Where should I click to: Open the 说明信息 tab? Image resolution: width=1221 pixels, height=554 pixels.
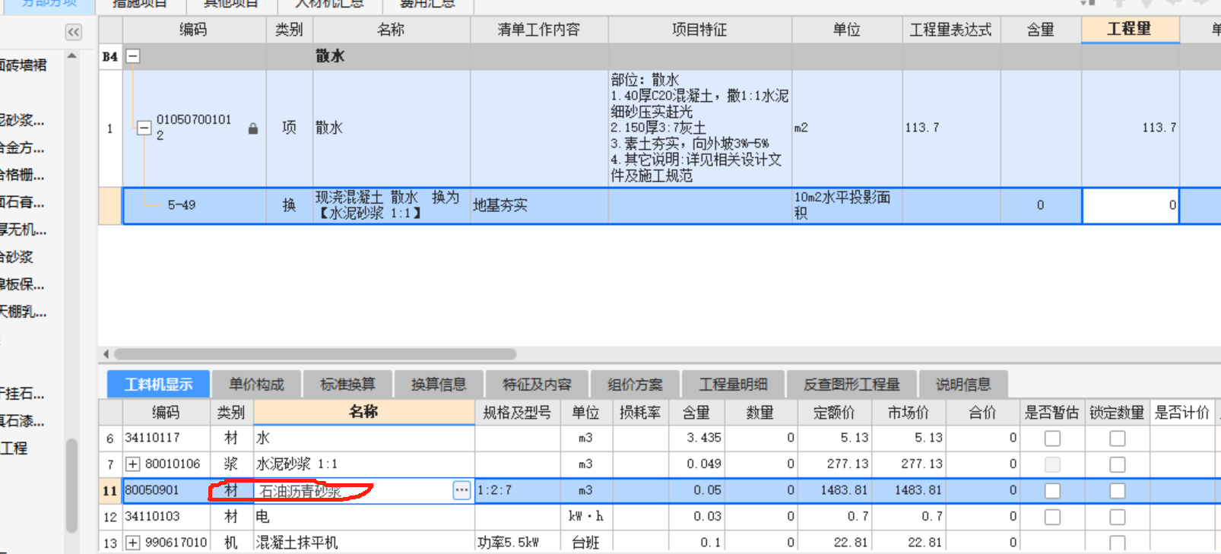click(x=963, y=385)
